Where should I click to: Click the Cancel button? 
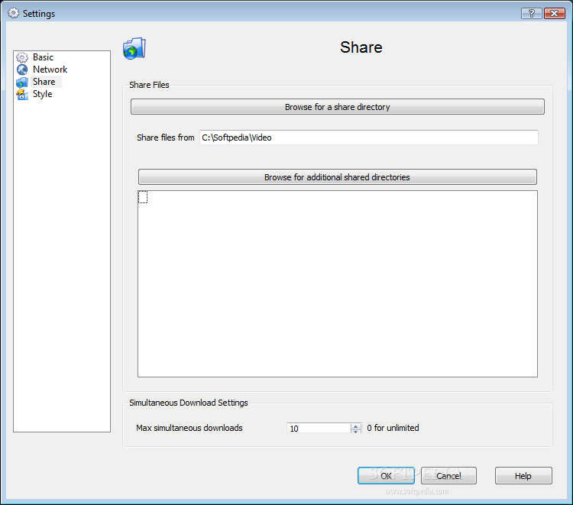tap(448, 475)
